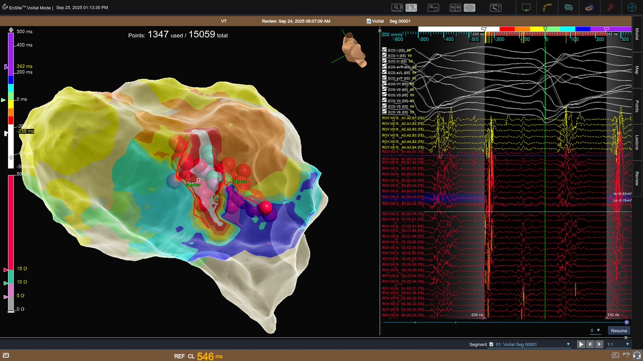Click the Resume button

(x=618, y=331)
